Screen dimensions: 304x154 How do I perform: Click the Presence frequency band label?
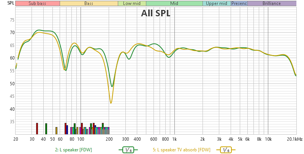[239, 3]
